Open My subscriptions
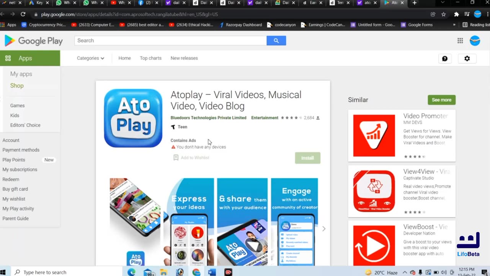The width and height of the screenshot is (490, 276). pyautogui.click(x=20, y=169)
